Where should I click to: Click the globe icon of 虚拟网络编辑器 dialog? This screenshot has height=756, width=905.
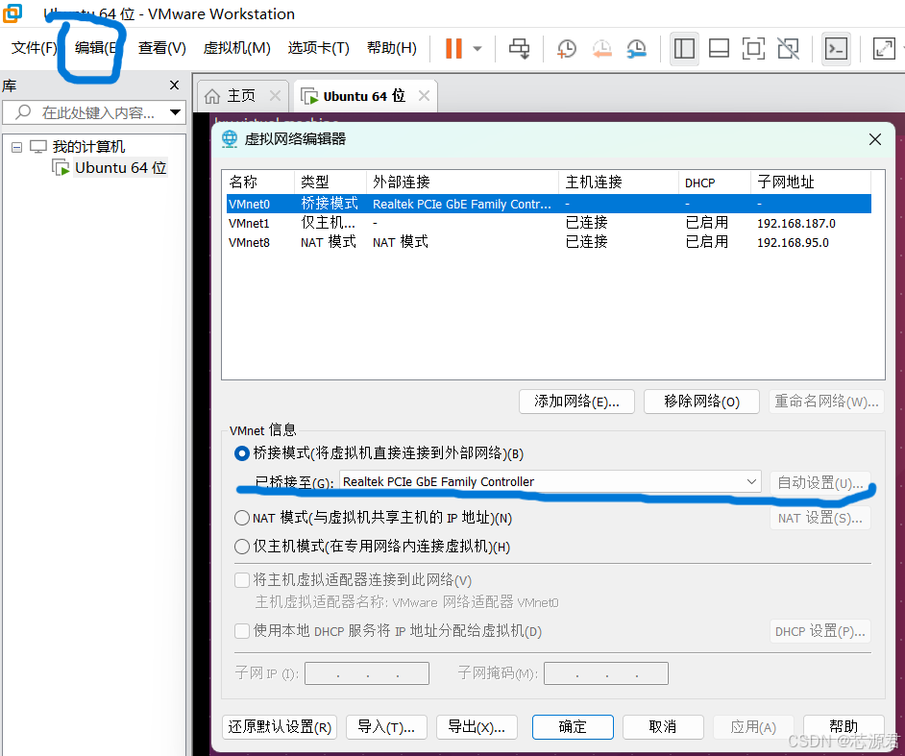point(230,139)
